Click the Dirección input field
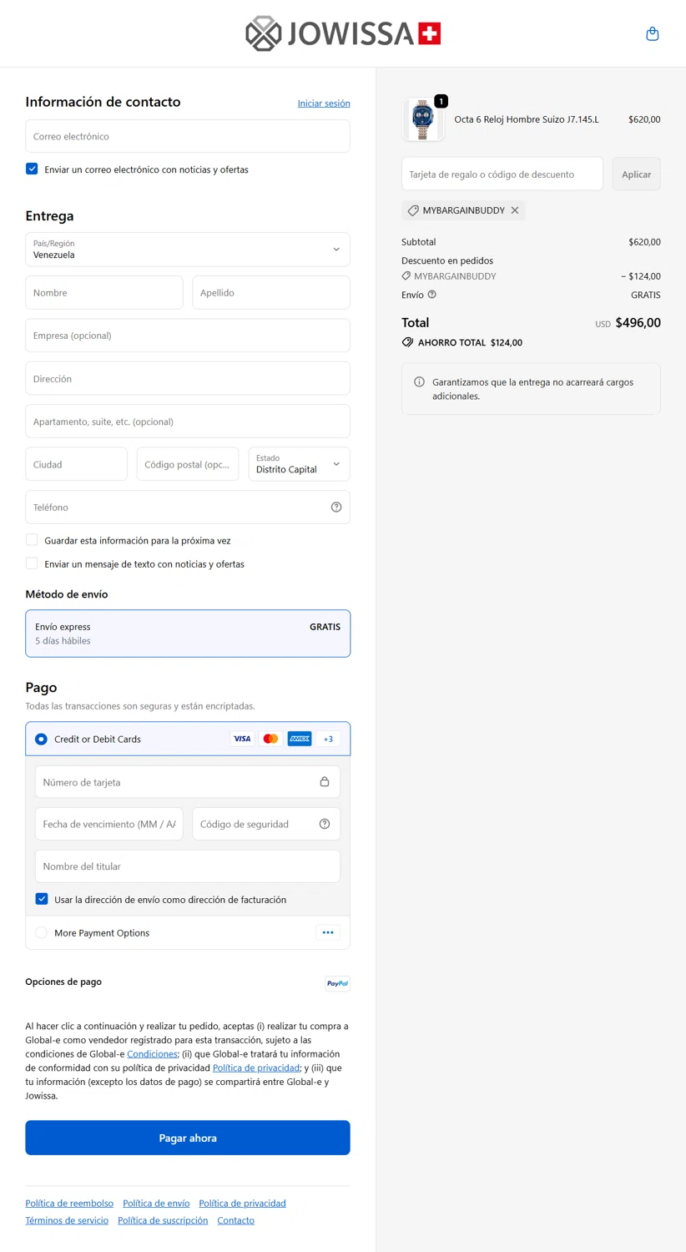The height and width of the screenshot is (1252, 686). coord(188,379)
